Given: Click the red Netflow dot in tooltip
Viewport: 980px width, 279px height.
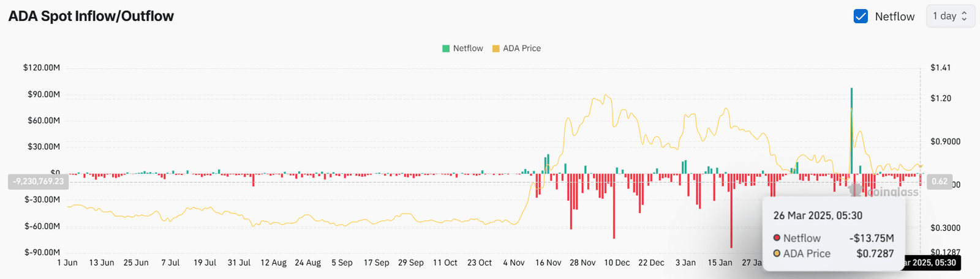Looking at the screenshot, I should (x=777, y=238).
